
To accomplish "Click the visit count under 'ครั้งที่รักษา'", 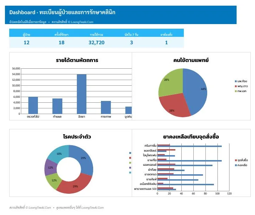I will 62,43.
